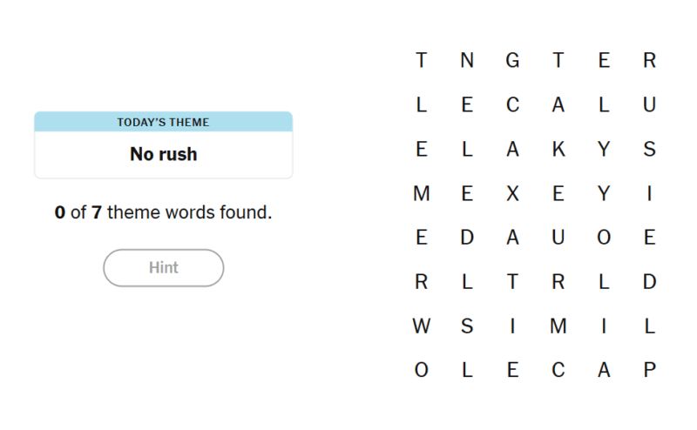Select letter U in the E-D-A-U-O-E row

tap(558, 238)
